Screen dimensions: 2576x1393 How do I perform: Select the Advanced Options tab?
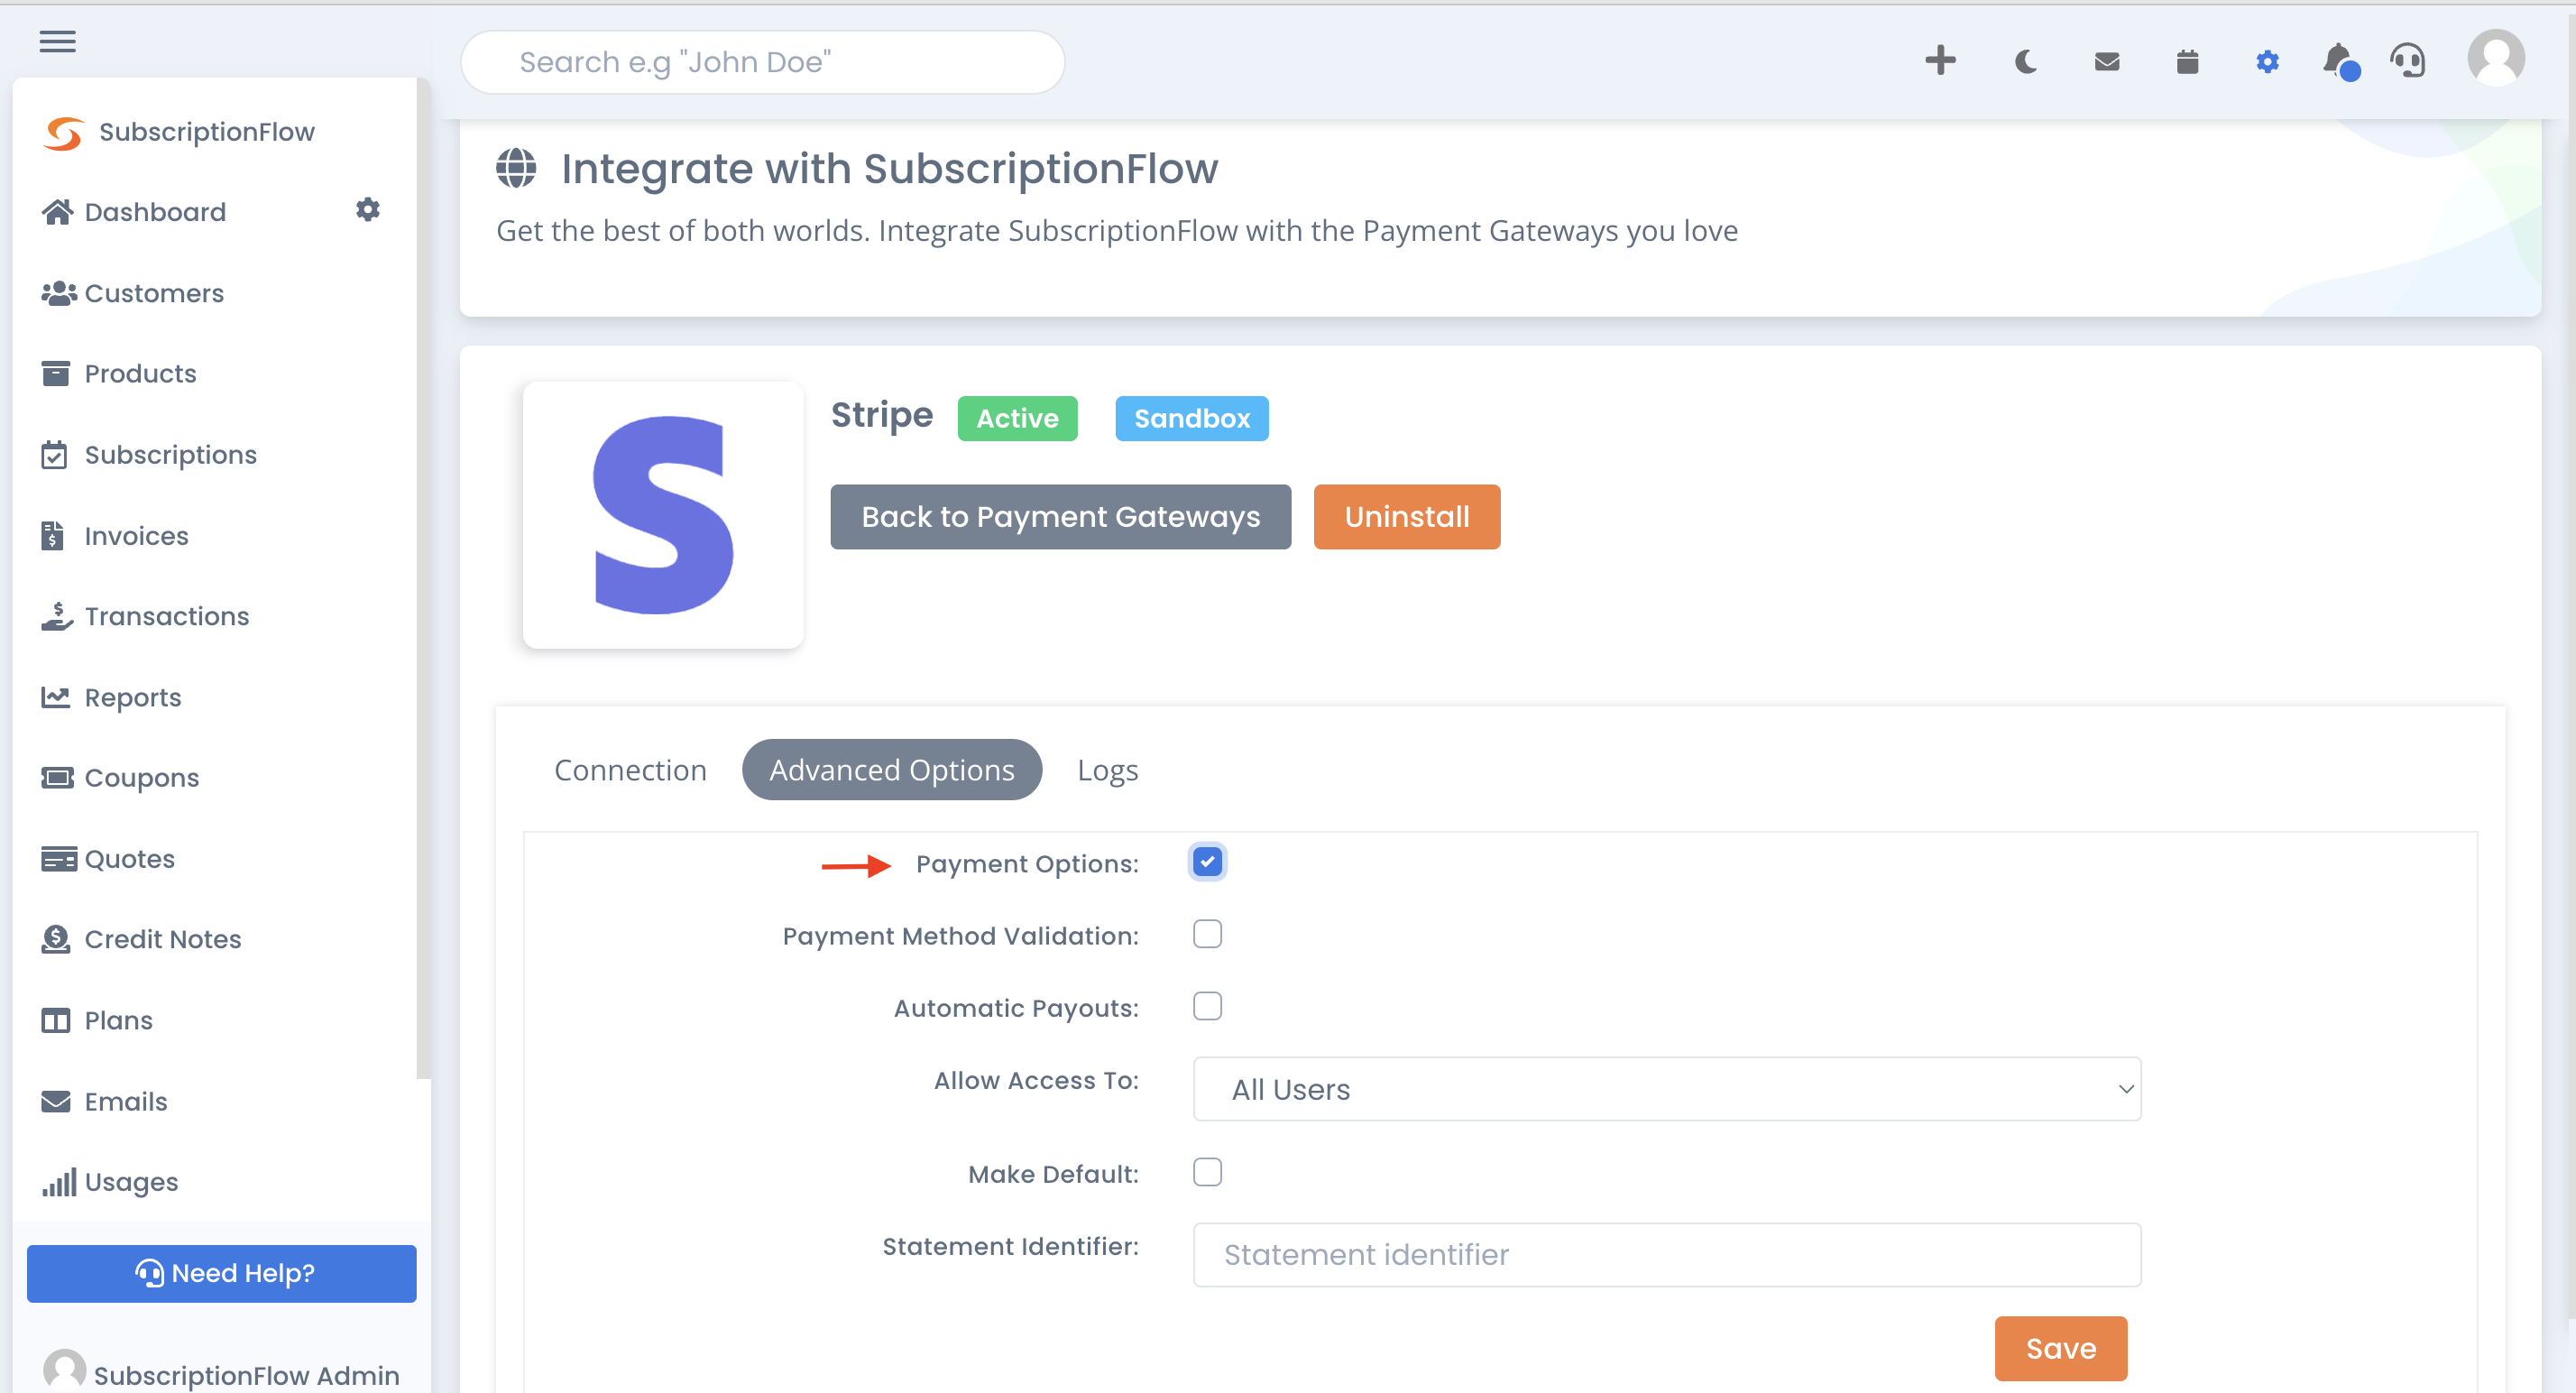coord(892,770)
